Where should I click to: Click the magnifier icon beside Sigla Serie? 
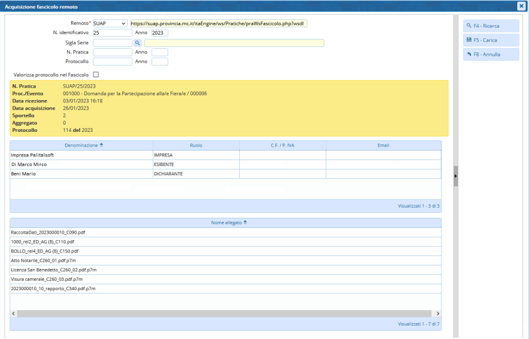tap(138, 43)
